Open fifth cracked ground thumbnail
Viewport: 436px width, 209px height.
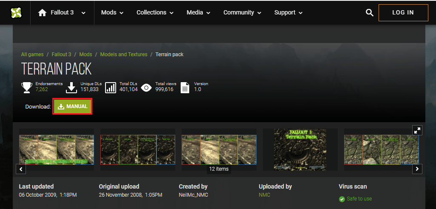pos(382,149)
